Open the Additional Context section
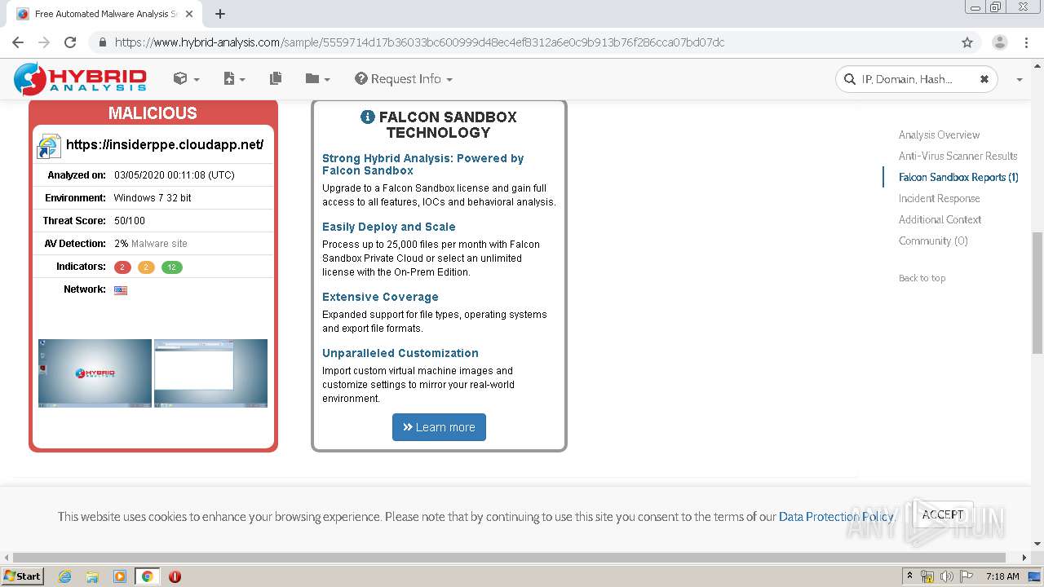The width and height of the screenshot is (1044, 587). point(940,219)
